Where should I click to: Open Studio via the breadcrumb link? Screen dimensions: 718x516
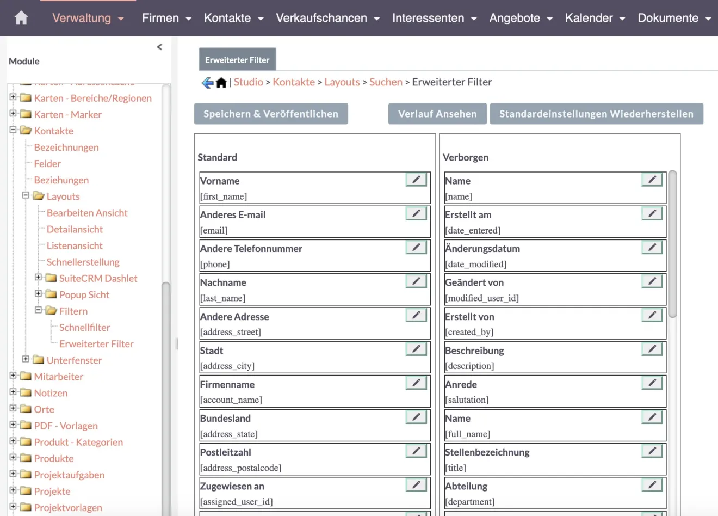(x=248, y=82)
